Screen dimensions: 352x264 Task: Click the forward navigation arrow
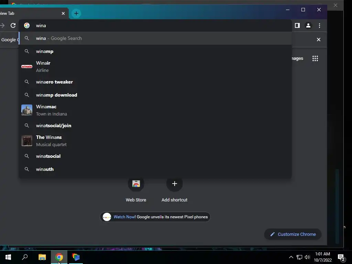2,25
